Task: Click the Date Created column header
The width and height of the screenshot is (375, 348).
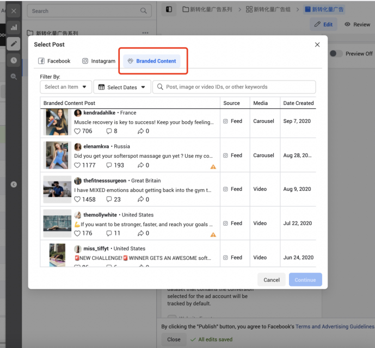Action: click(x=298, y=103)
